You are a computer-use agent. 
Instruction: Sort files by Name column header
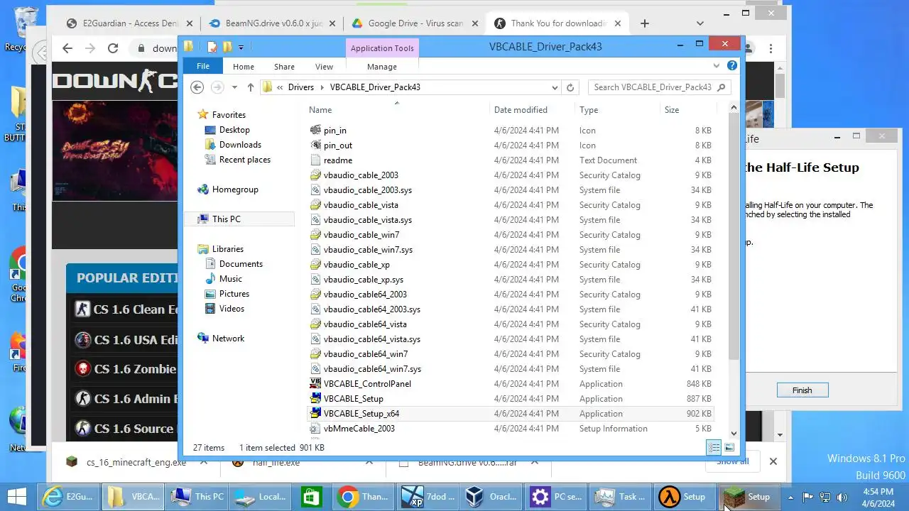pyautogui.click(x=320, y=110)
